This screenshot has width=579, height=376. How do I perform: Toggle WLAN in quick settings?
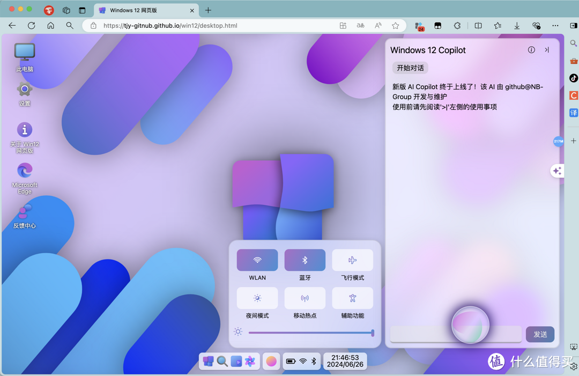tap(257, 260)
